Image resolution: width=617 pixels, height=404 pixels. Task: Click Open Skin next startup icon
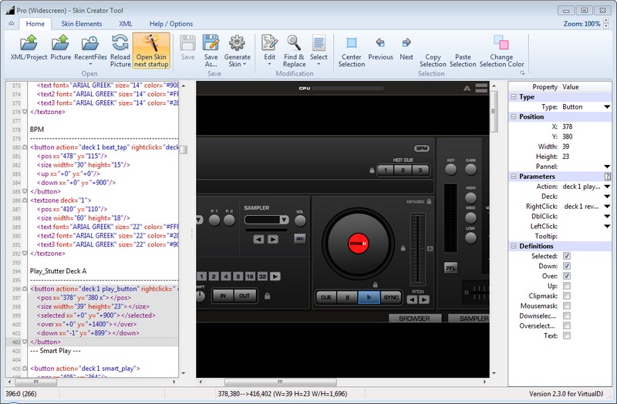pos(151,44)
